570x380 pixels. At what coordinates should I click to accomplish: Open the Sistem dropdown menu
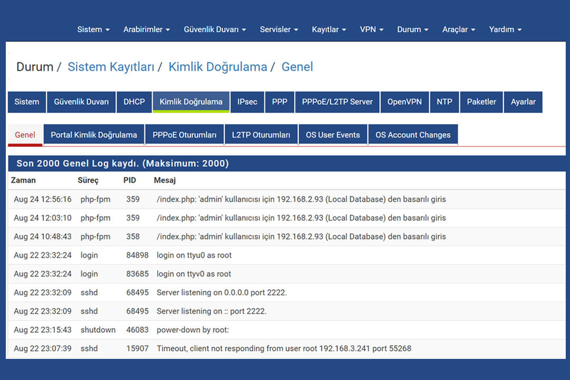coord(93,30)
